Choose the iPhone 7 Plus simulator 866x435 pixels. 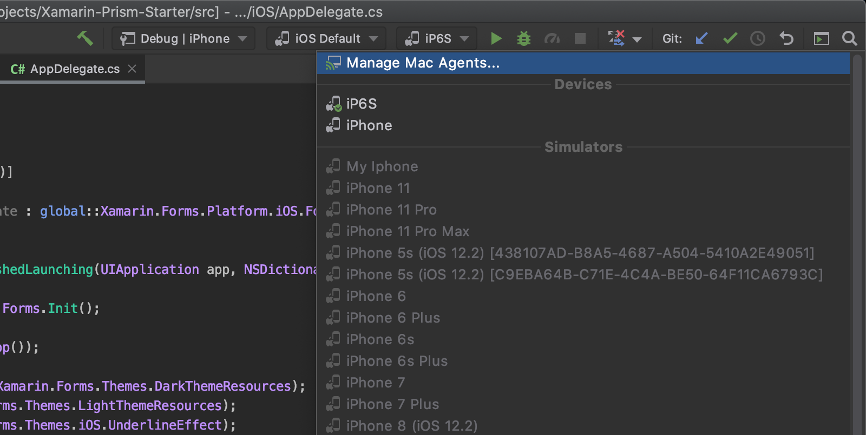[x=583, y=404]
